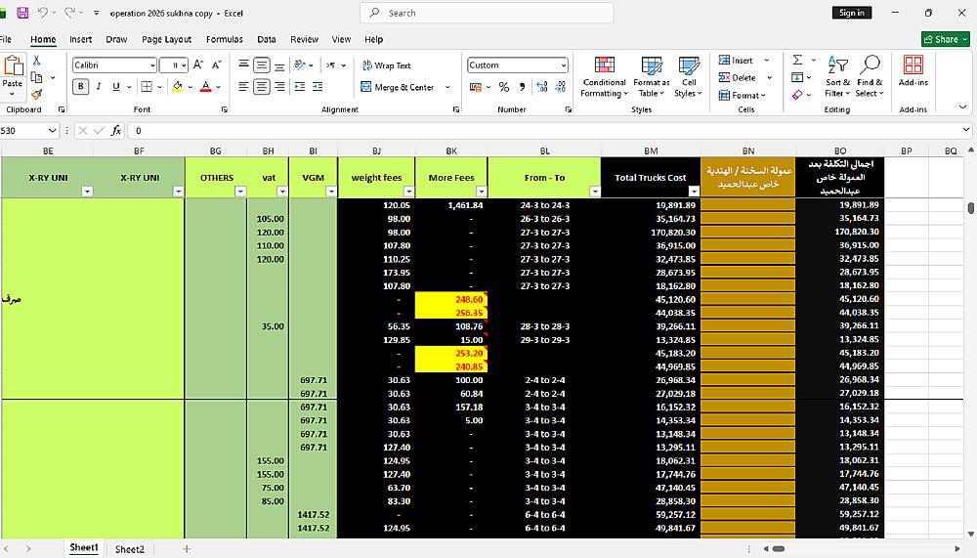Apply Percent Style to the cell
The width and height of the screenshot is (977, 558).
click(504, 87)
